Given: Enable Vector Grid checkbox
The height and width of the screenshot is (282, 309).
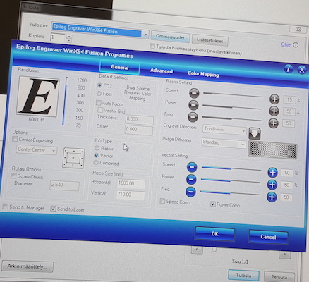Looking at the screenshot, I should pyautogui.click(x=100, y=110).
